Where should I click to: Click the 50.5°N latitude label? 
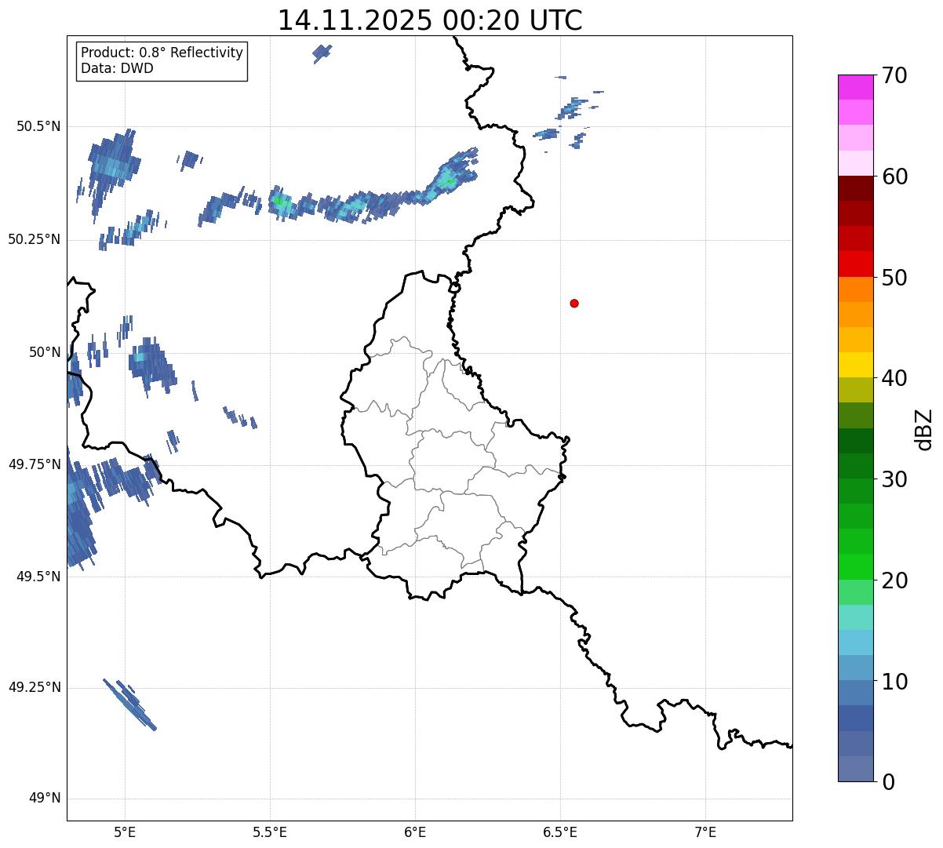[x=39, y=126]
